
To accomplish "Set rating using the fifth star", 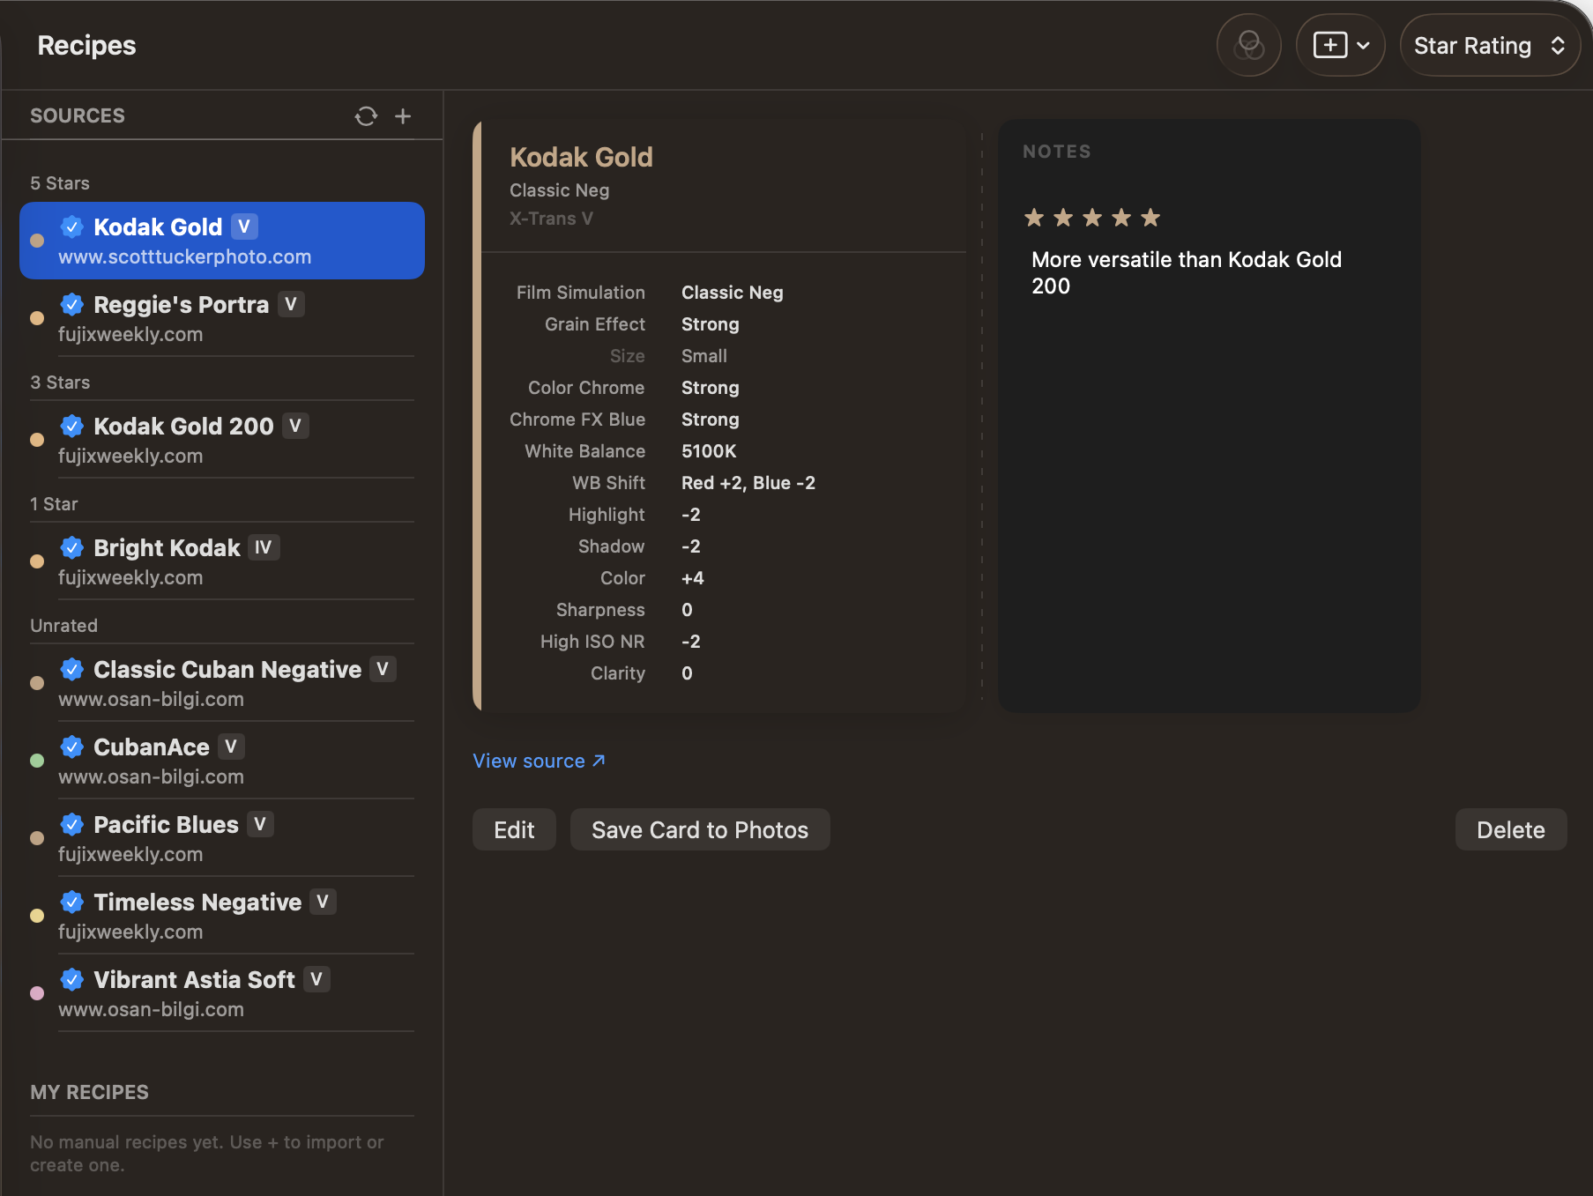I will (x=1150, y=218).
